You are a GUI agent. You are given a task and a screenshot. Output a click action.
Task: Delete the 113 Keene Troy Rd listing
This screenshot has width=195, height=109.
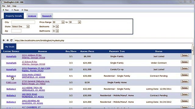(185, 88)
